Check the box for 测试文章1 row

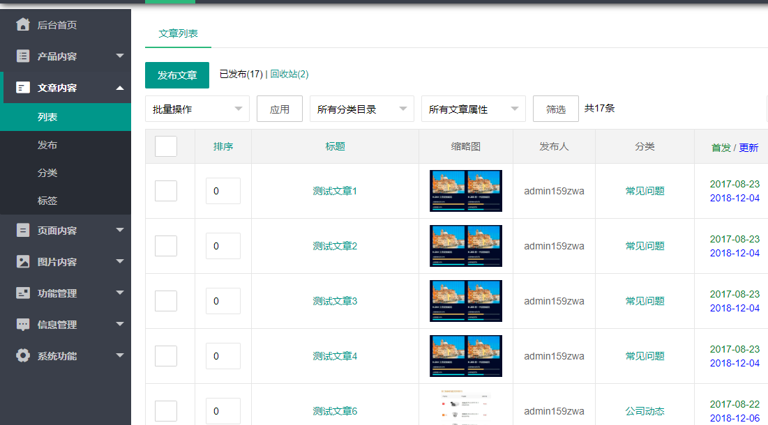(x=166, y=191)
